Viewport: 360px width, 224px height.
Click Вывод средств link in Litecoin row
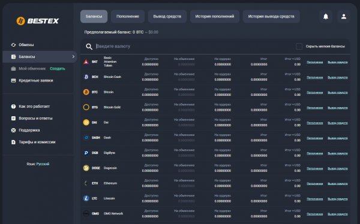point(337,199)
